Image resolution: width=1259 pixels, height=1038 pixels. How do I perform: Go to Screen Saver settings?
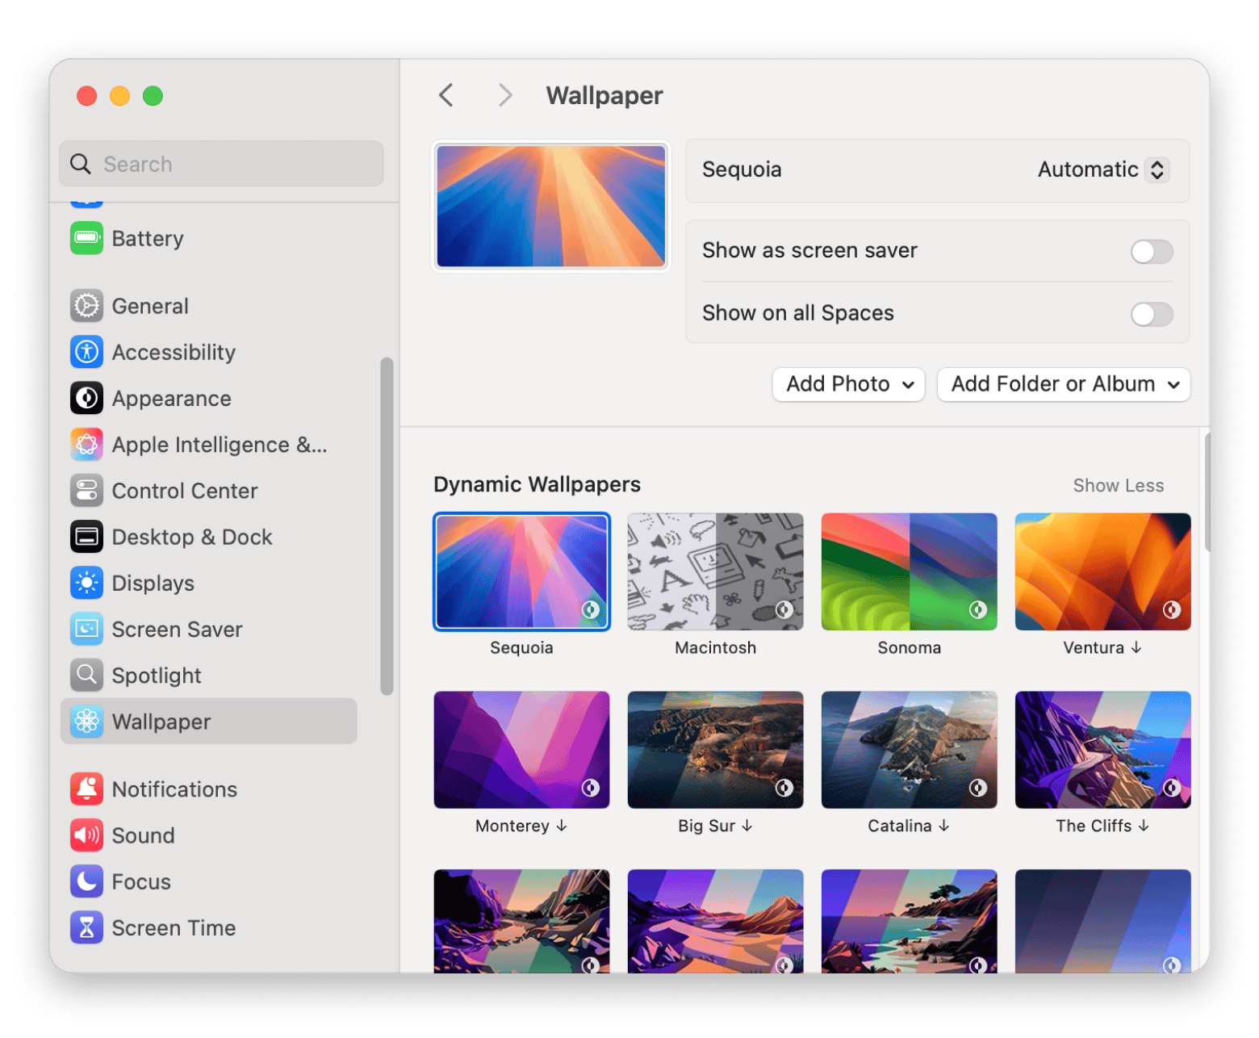click(177, 629)
